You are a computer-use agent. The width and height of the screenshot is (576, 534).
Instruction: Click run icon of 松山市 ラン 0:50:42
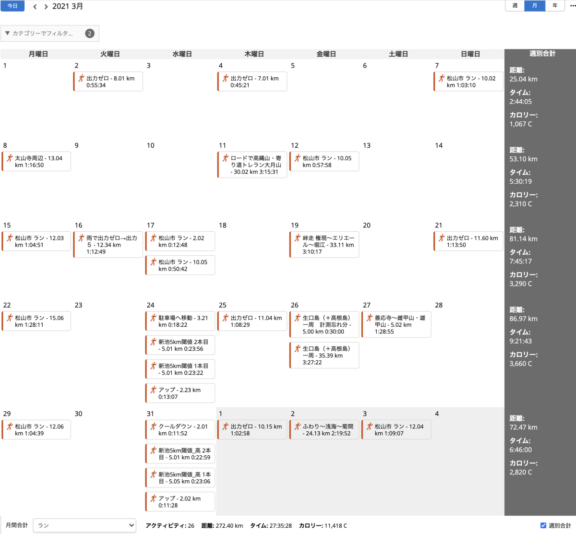[153, 262]
